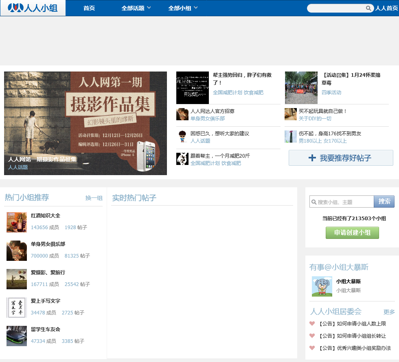399x362 pixels.
Task: Click 81325 帖子 under 单身男女俱乐部
Action: click(77, 256)
